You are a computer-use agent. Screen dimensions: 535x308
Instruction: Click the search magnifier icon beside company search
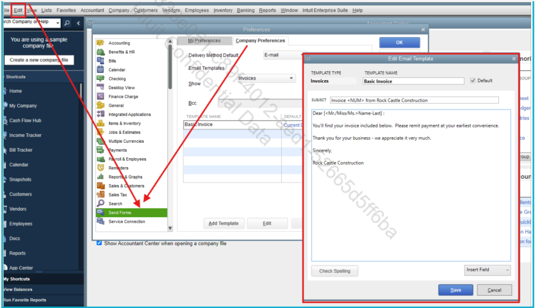[67, 23]
